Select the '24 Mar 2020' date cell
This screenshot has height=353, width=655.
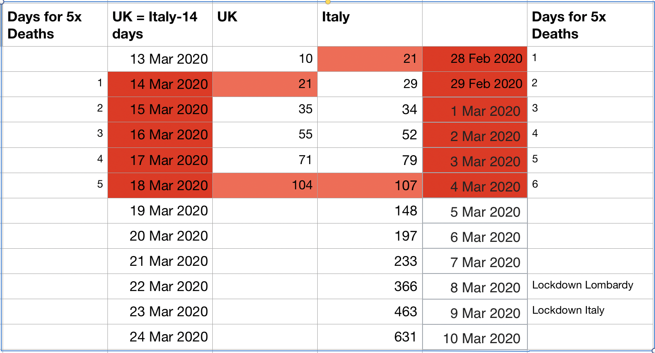160,337
